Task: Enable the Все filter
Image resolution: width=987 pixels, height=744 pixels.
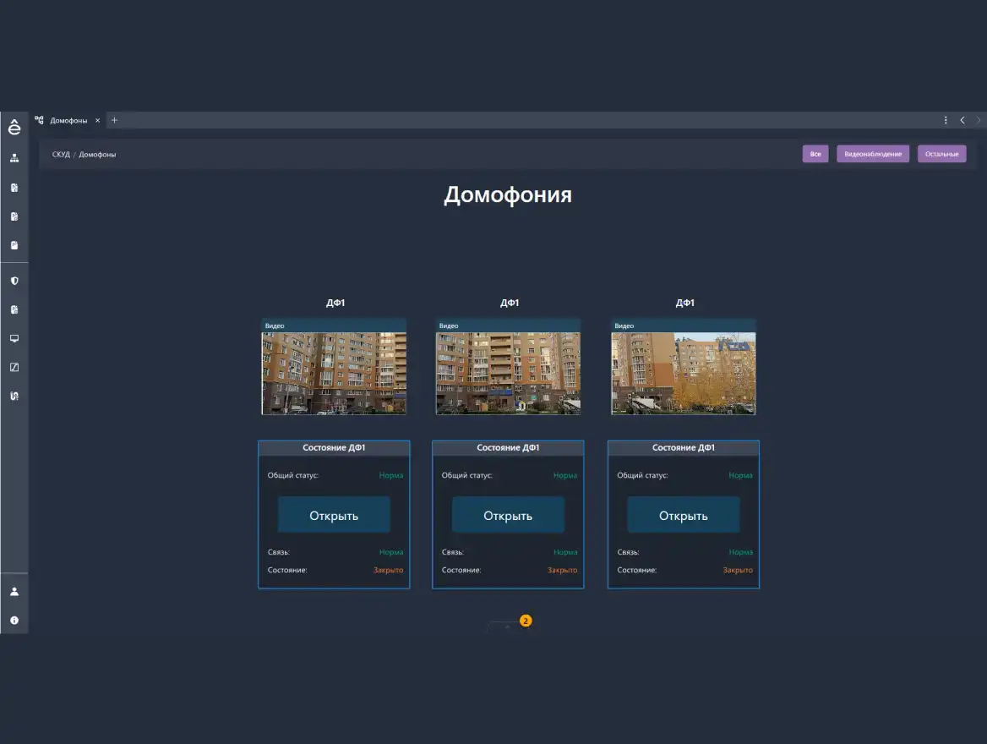Action: click(x=815, y=153)
